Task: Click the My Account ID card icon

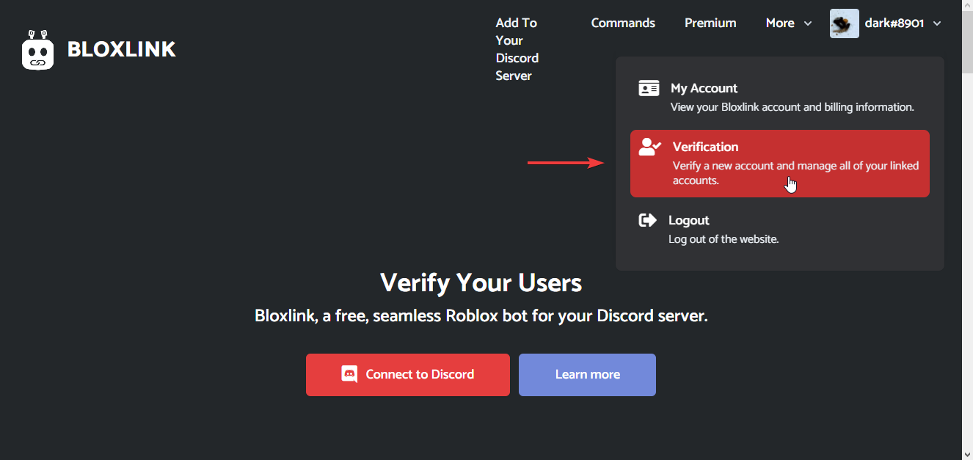Action: (649, 88)
